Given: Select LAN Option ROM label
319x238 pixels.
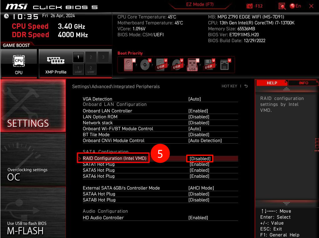Looking at the screenshot, I should click(100, 117).
